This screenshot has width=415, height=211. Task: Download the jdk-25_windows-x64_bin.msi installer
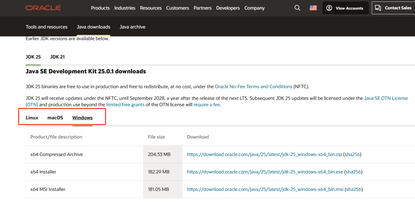pyautogui.click(x=265, y=189)
